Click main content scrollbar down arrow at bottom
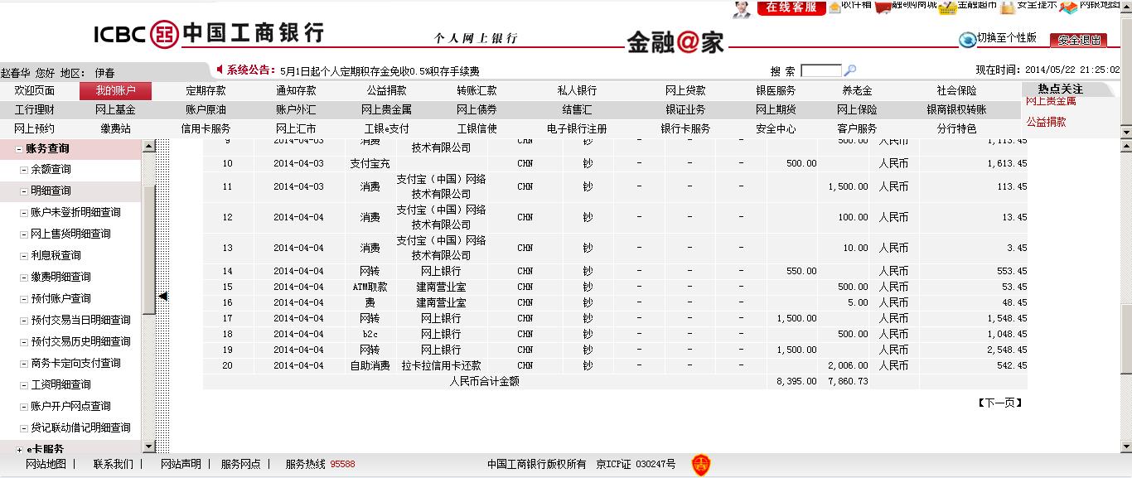The image size is (1132, 478). pos(1125,446)
